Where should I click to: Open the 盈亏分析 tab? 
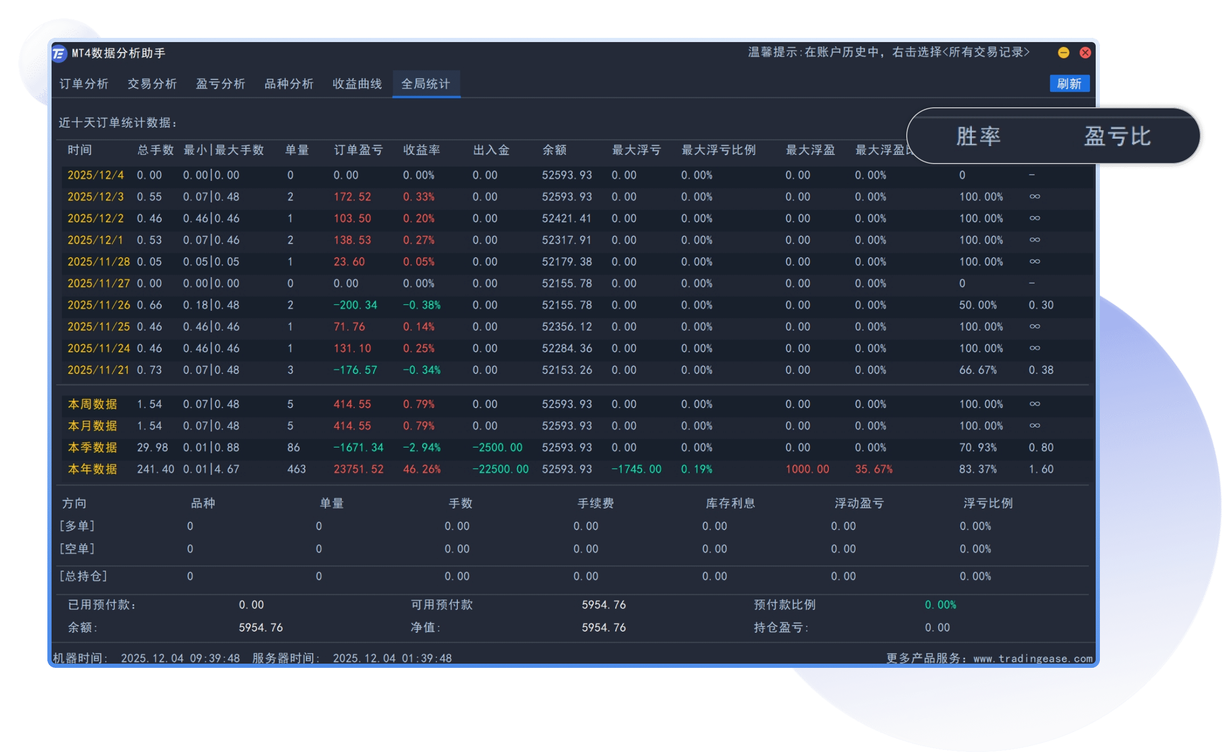[221, 84]
